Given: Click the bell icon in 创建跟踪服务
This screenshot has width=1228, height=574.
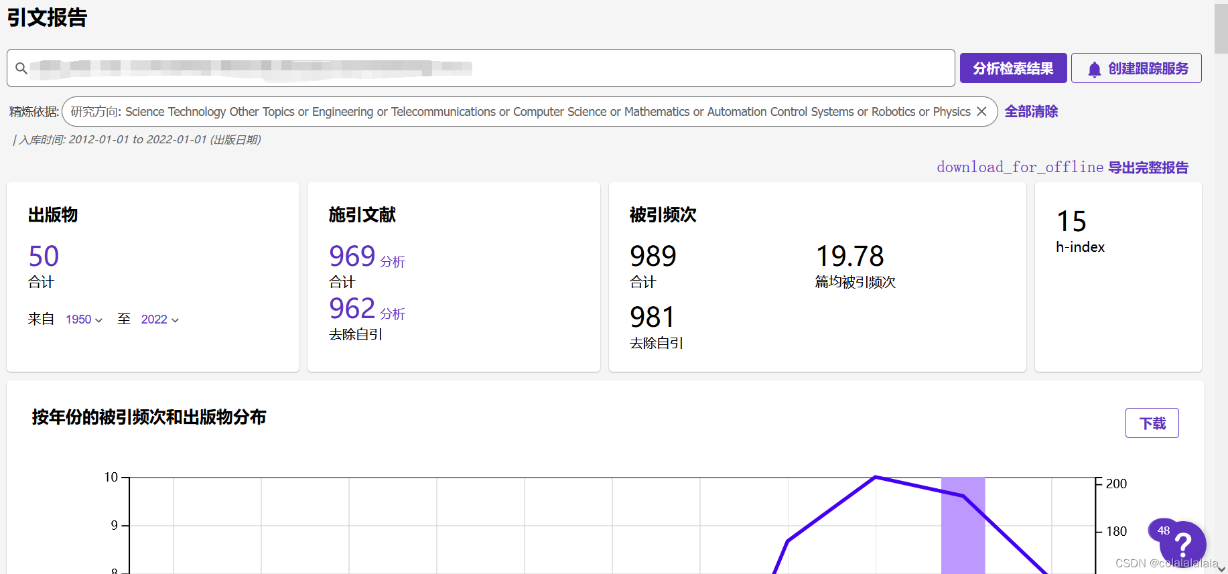Looking at the screenshot, I should tap(1094, 69).
